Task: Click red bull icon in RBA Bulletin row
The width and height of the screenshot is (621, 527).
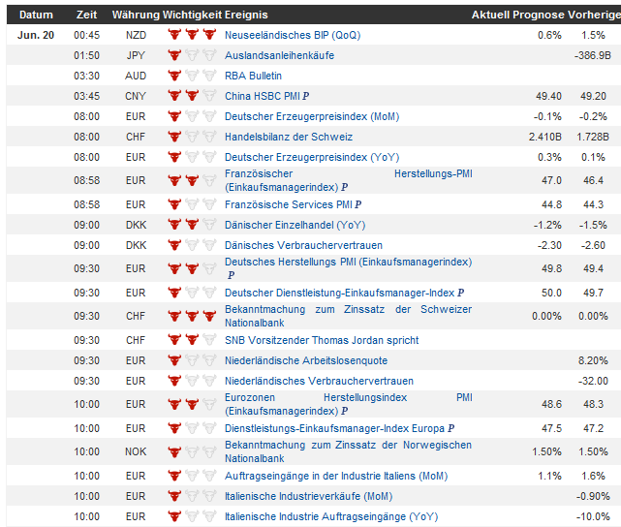Action: click(x=174, y=76)
